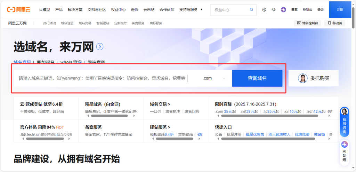Click the 批量注册 link in 快捷入口
This screenshot has width=356, height=172.
point(234,134)
